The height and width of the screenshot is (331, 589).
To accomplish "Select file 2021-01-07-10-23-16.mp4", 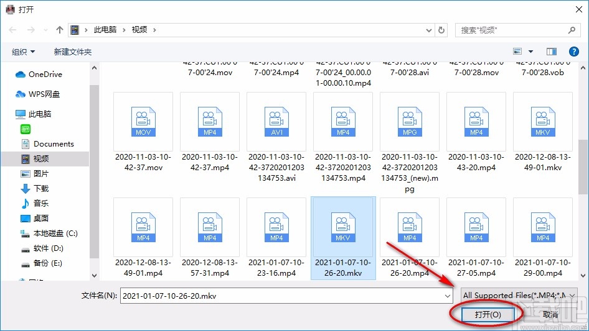I will (276, 238).
